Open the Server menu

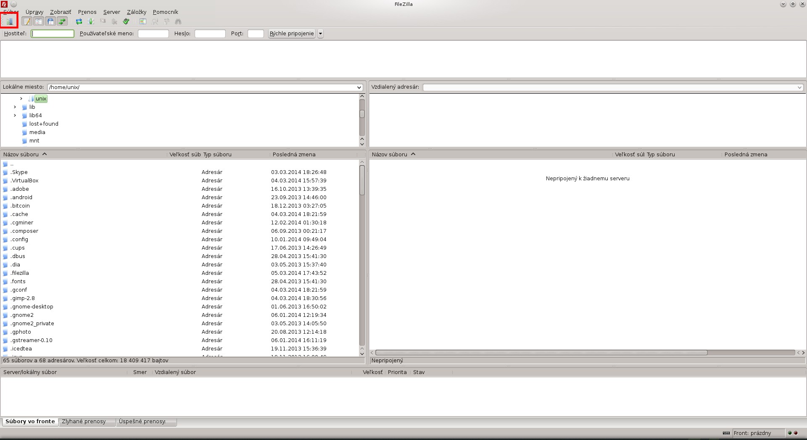111,12
